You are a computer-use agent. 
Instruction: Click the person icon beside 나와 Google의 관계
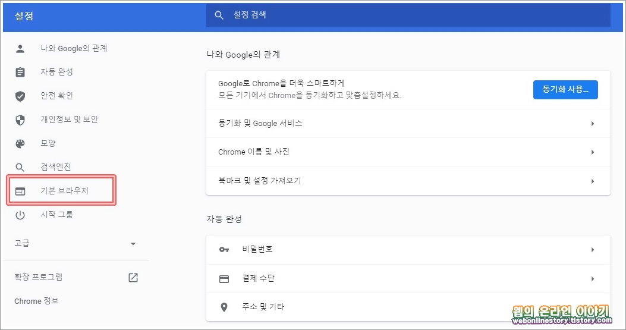pyautogui.click(x=20, y=49)
